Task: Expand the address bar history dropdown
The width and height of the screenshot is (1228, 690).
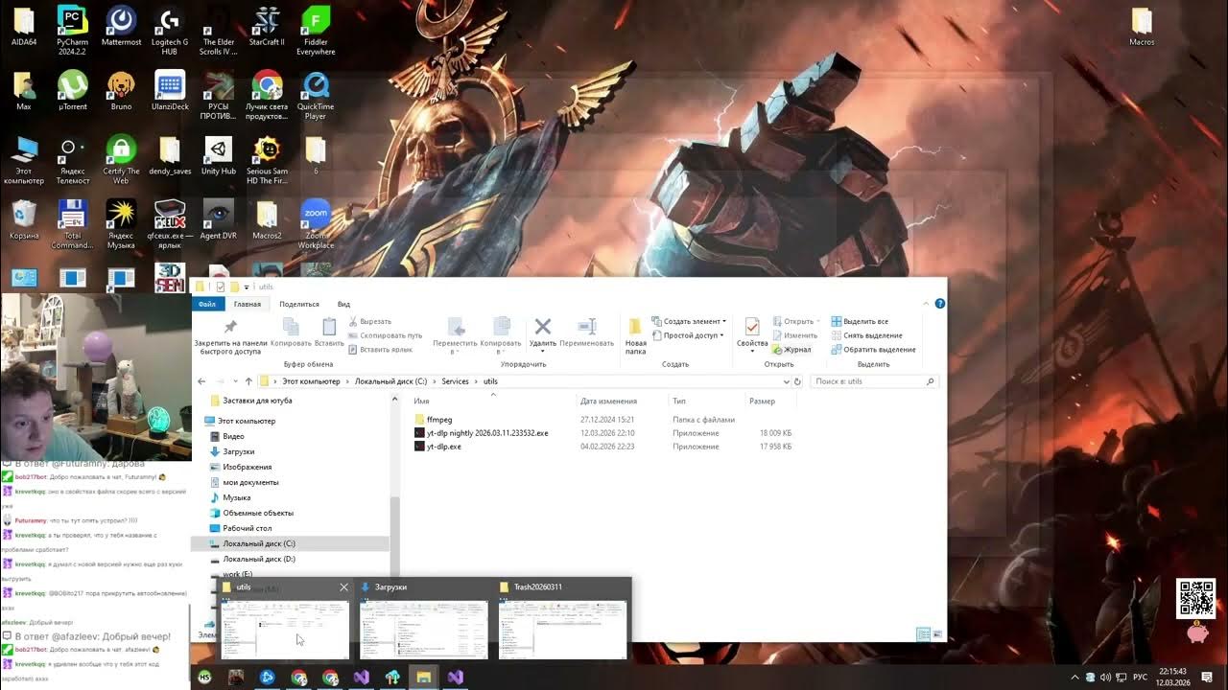Action: (787, 381)
